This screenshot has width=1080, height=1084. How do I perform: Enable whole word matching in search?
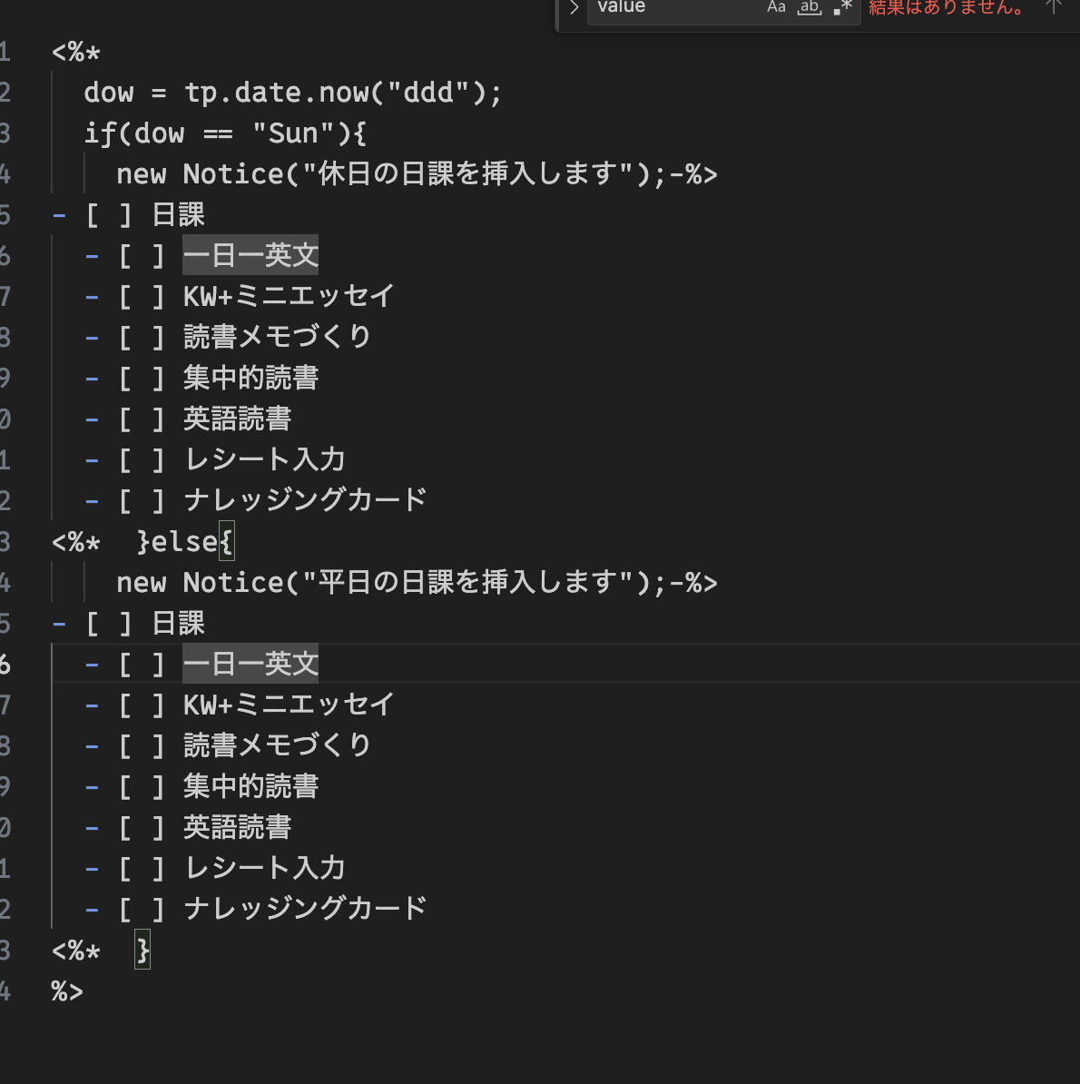click(x=809, y=7)
